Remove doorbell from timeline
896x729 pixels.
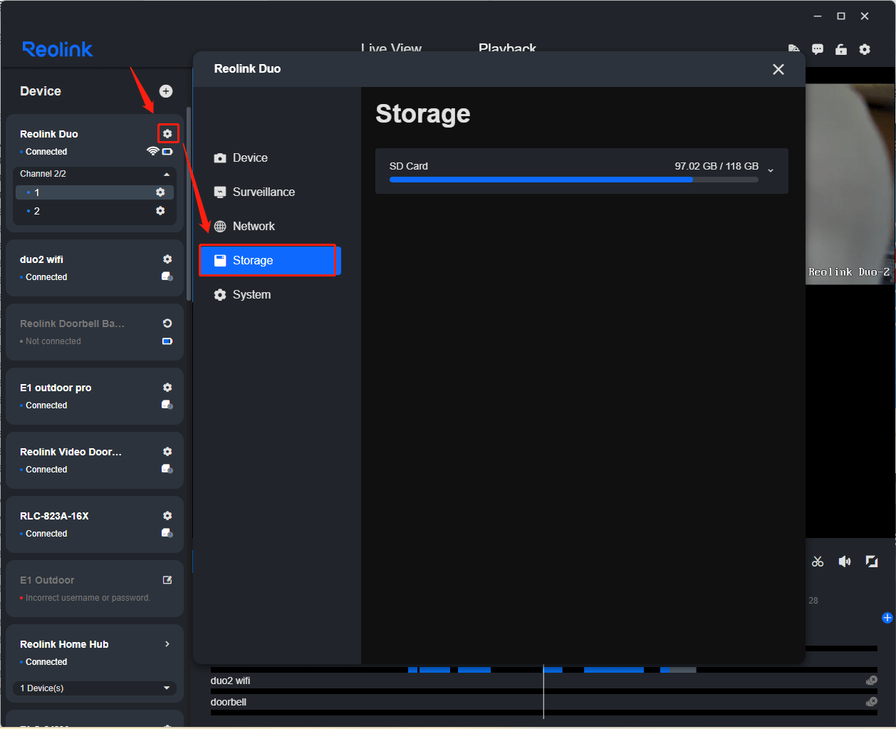(872, 702)
